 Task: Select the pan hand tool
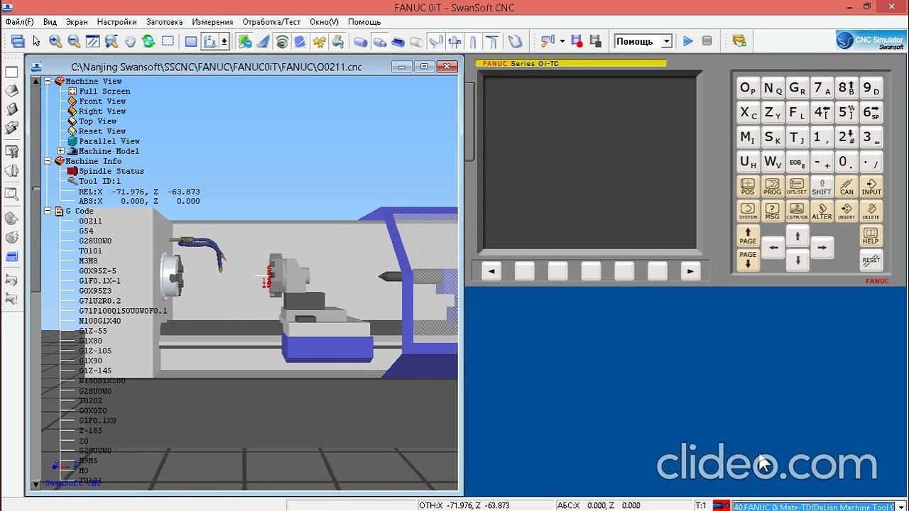click(x=130, y=41)
